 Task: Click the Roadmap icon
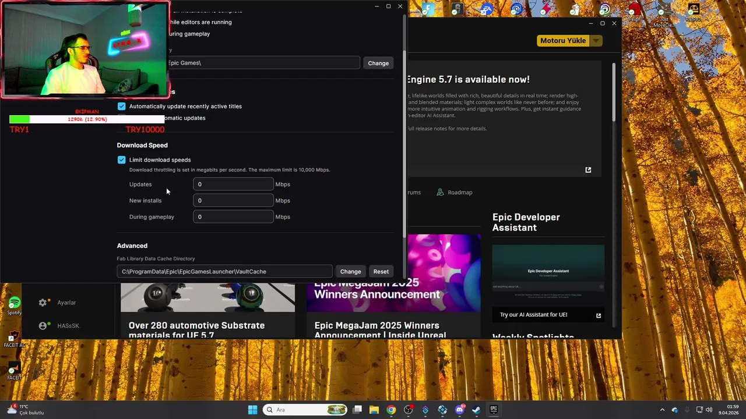[x=440, y=193]
